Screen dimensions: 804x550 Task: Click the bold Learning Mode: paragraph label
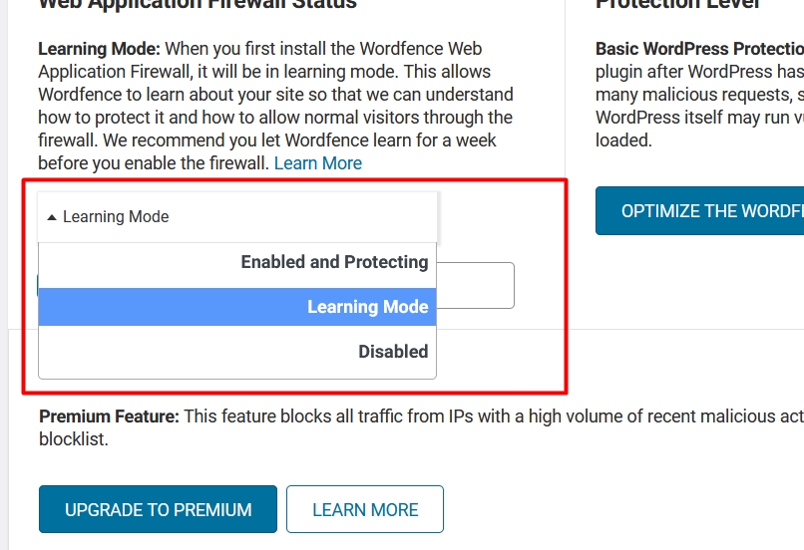(100, 49)
